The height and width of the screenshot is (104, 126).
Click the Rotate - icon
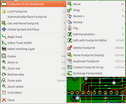click(x=70, y=22)
